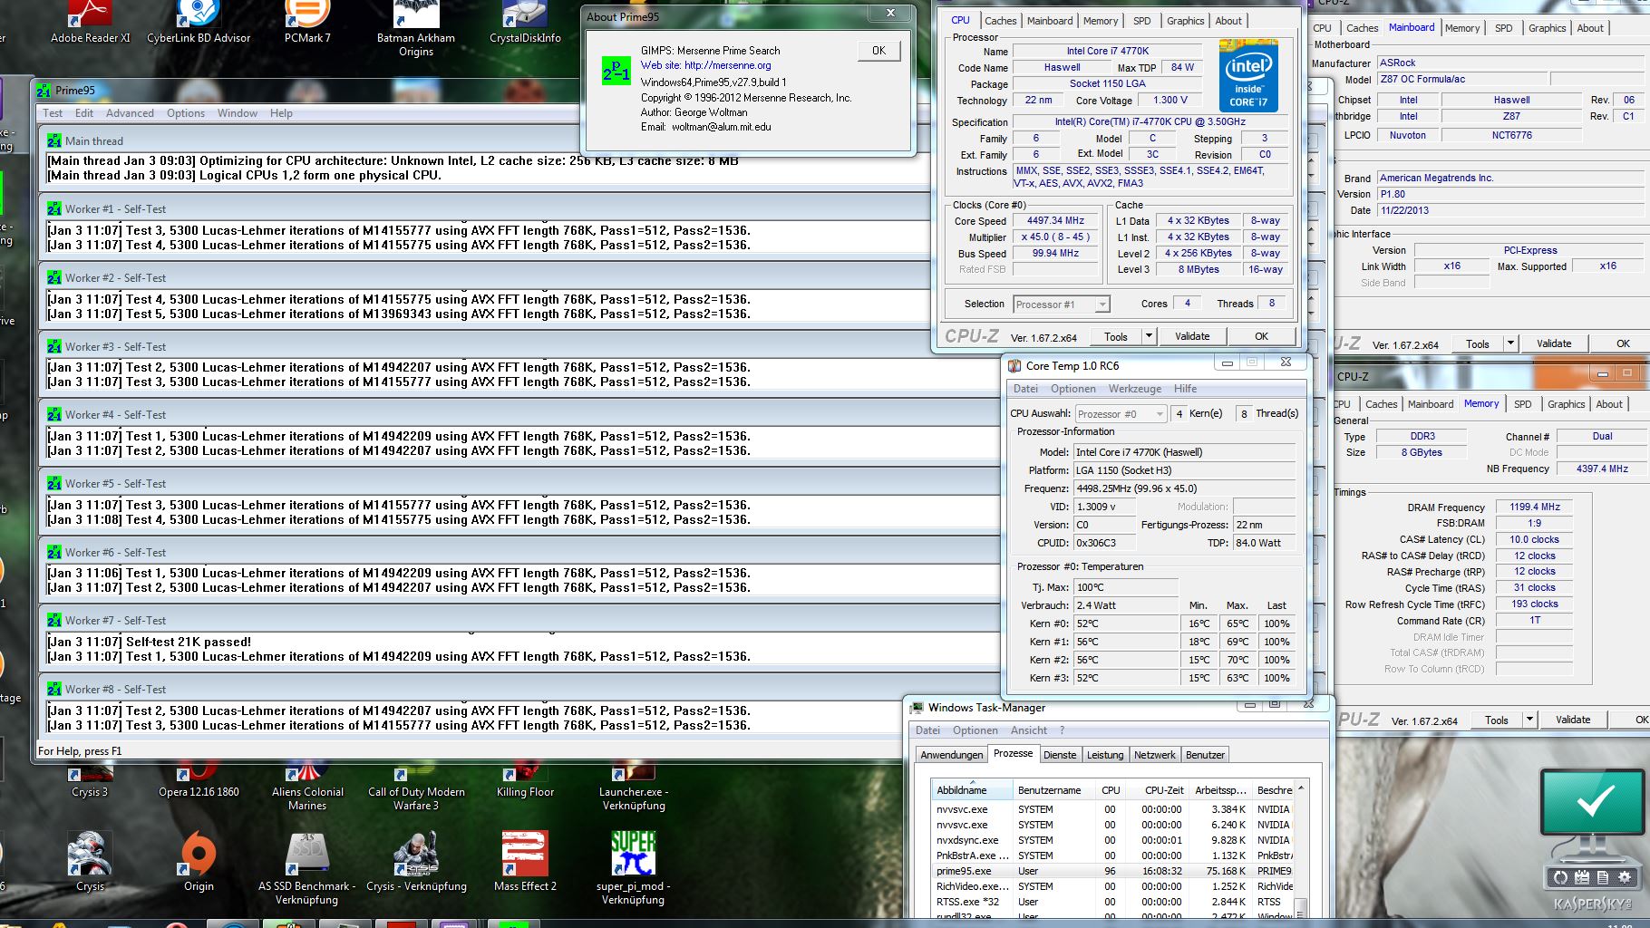
Task: Expand Core Temp Prozessor #0 dropdown
Action: (x=1160, y=414)
